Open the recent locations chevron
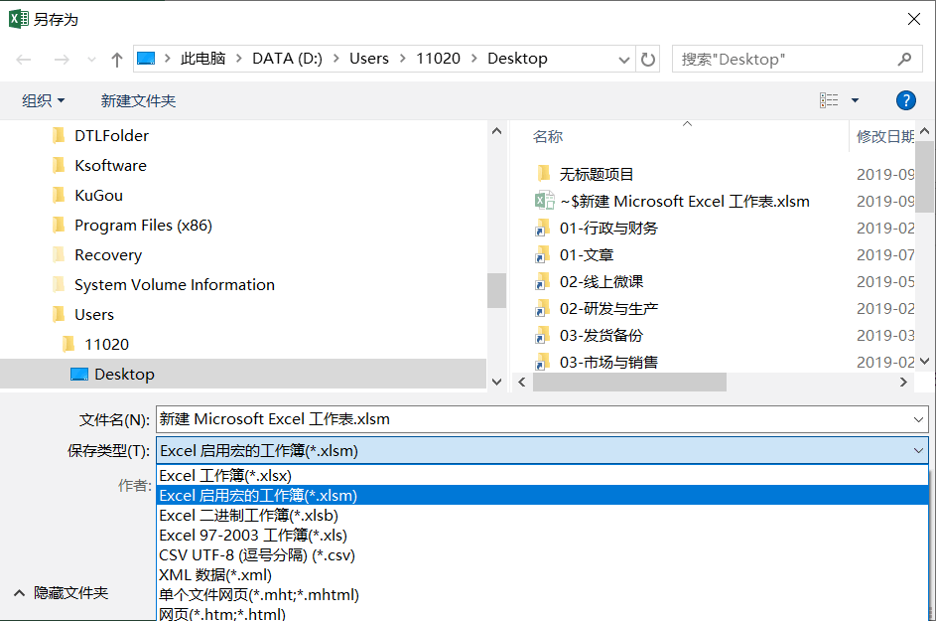The image size is (936, 621). coord(91,60)
